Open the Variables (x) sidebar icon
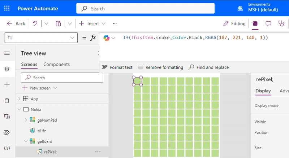Image resolution: width=289 pixels, height=158 pixels. tap(7, 148)
